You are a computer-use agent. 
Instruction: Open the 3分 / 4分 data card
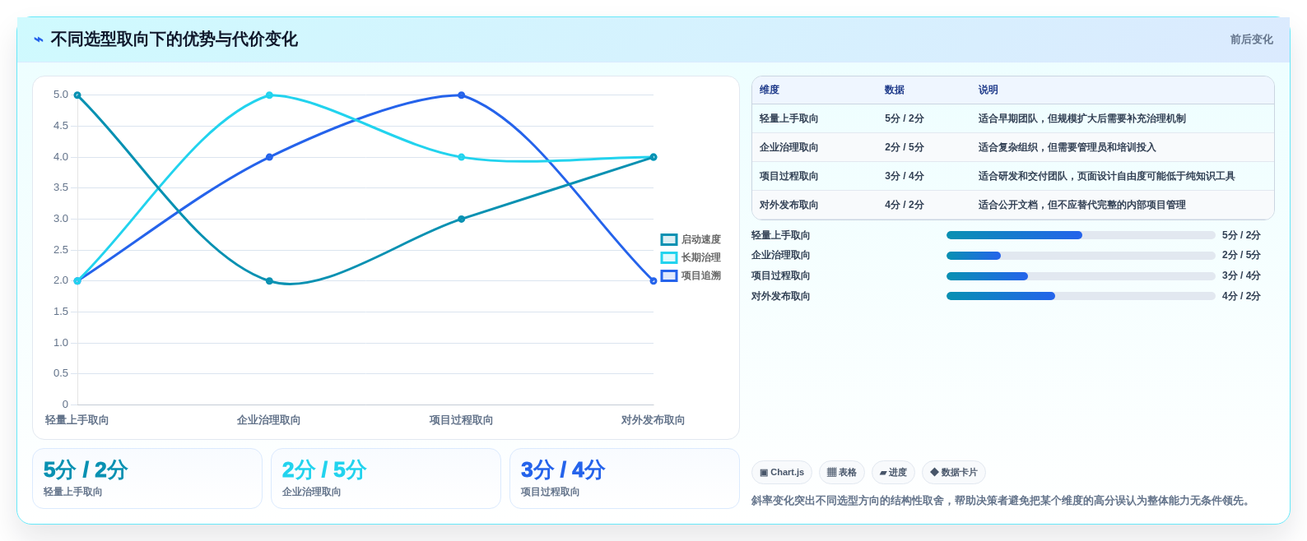(625, 479)
